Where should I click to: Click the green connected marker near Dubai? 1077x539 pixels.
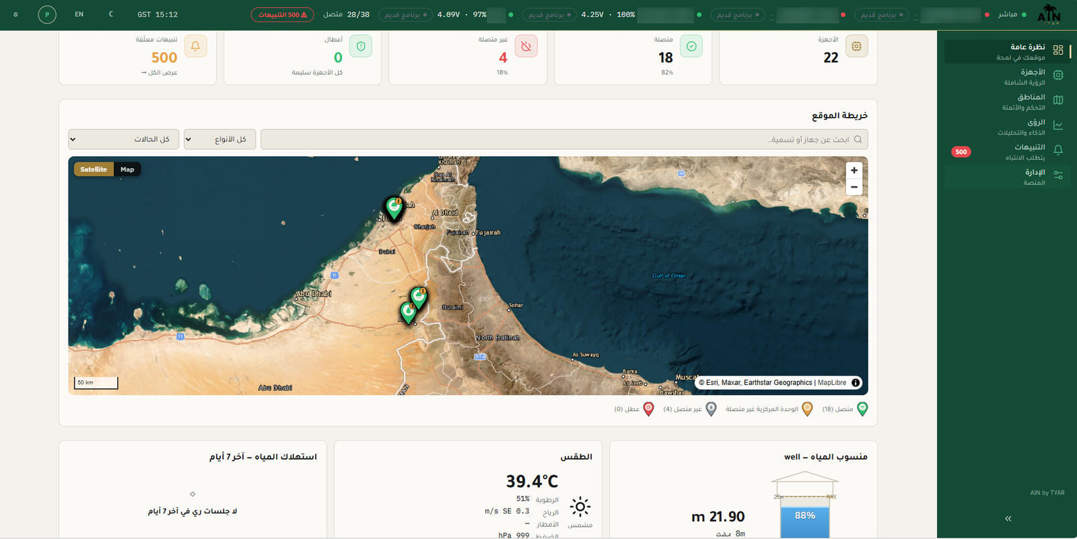[394, 208]
